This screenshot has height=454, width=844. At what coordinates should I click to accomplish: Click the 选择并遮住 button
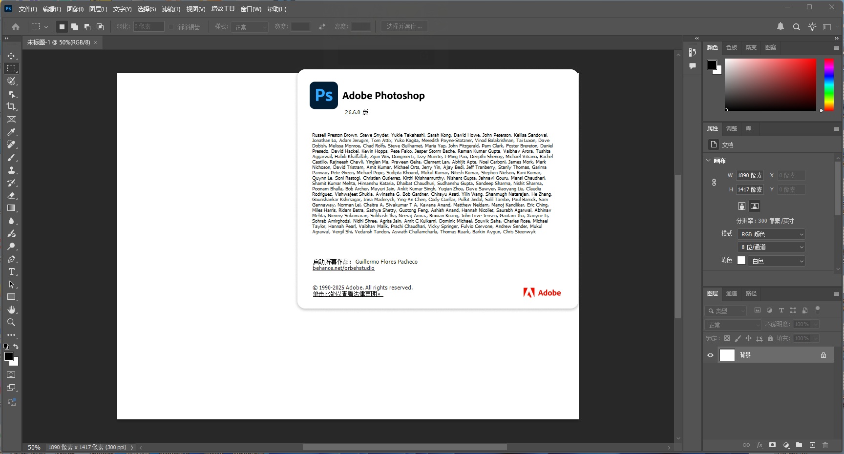[404, 27]
